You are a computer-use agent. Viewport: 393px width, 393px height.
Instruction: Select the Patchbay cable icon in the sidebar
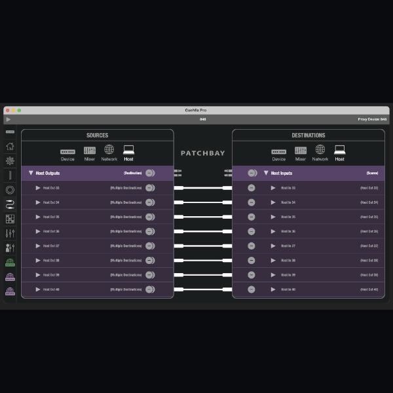click(x=10, y=204)
